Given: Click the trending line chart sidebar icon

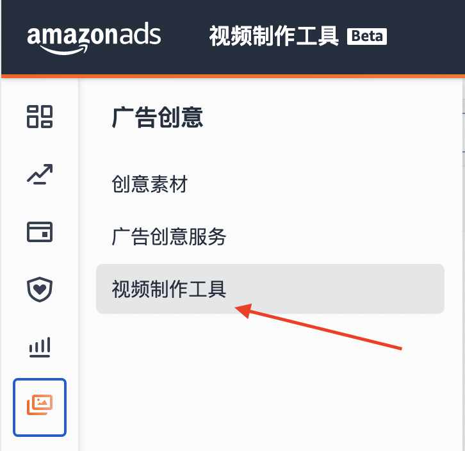Looking at the screenshot, I should point(40,174).
